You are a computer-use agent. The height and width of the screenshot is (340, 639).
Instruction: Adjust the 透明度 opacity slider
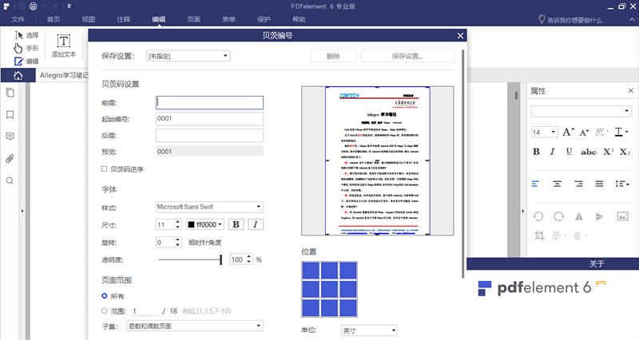tap(190, 259)
